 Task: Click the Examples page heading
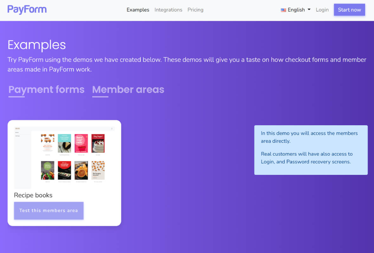(37, 45)
